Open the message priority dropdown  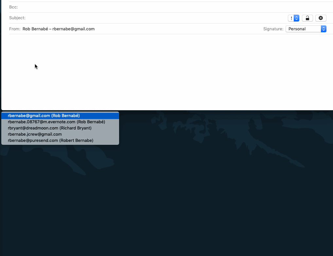coord(293,18)
